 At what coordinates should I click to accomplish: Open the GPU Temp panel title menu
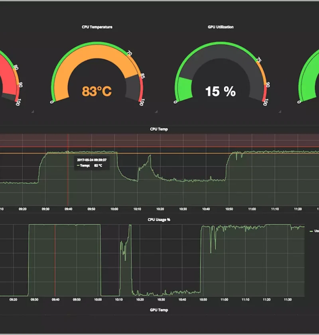coord(159,309)
